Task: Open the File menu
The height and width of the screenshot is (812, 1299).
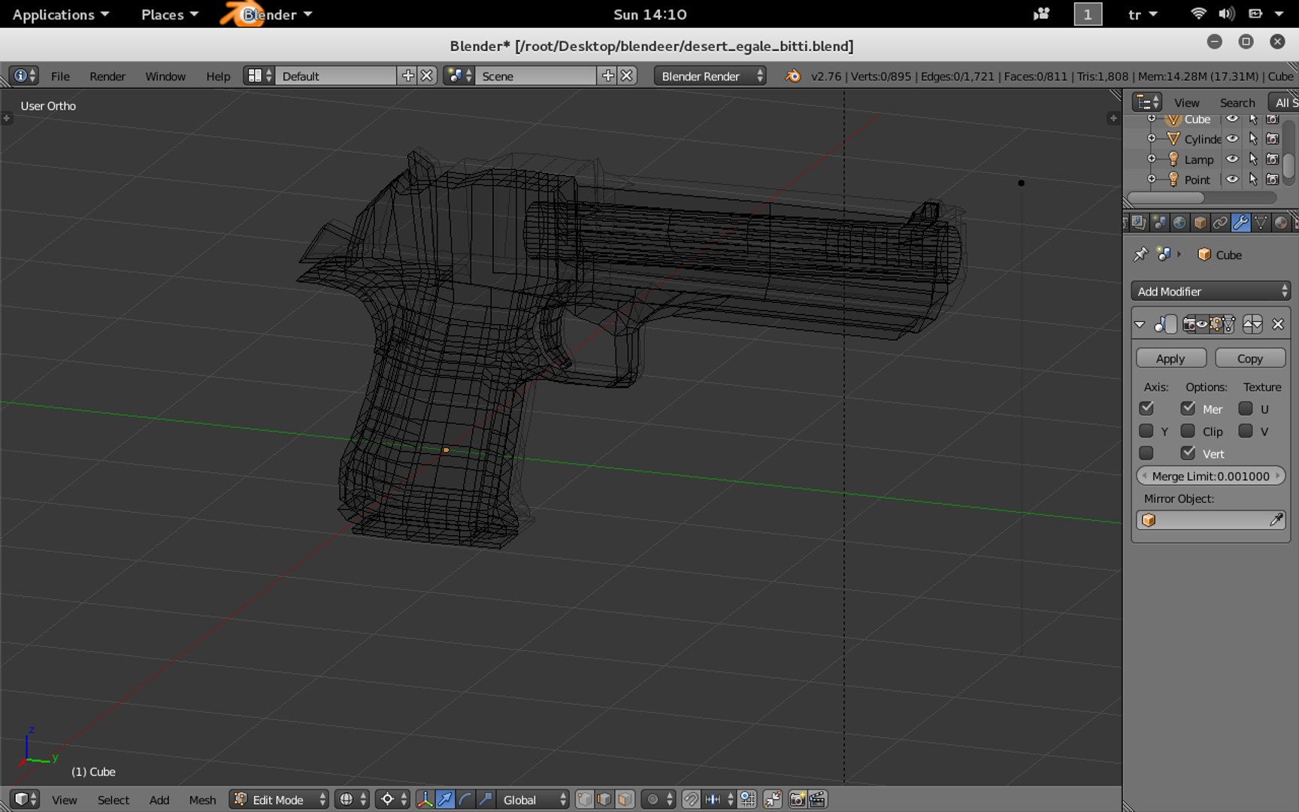Action: pos(60,76)
